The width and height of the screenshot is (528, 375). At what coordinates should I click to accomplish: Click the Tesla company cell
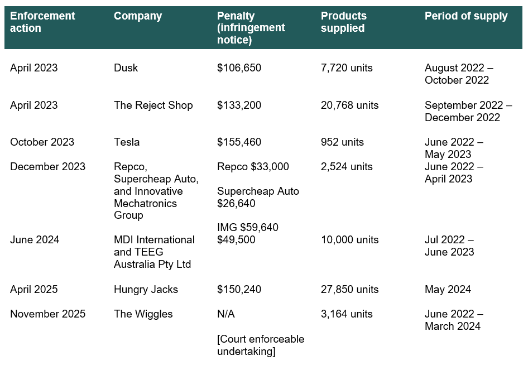pos(127,142)
